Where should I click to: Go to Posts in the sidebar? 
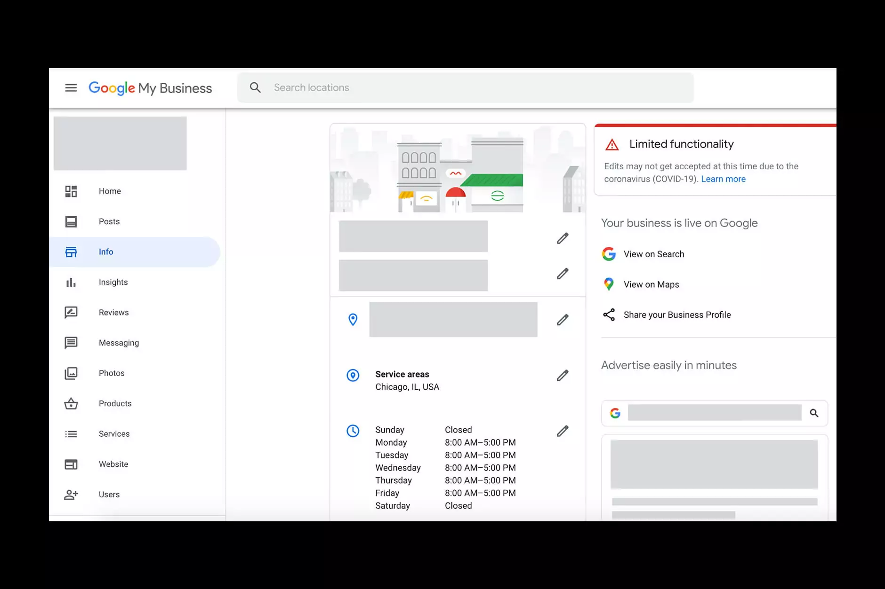pos(109,221)
